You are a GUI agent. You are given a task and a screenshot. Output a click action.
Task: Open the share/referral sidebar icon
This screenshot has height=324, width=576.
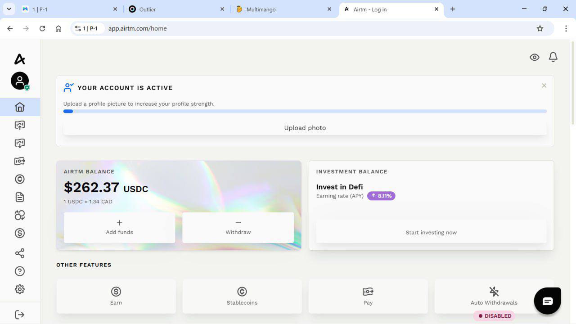coord(20,253)
